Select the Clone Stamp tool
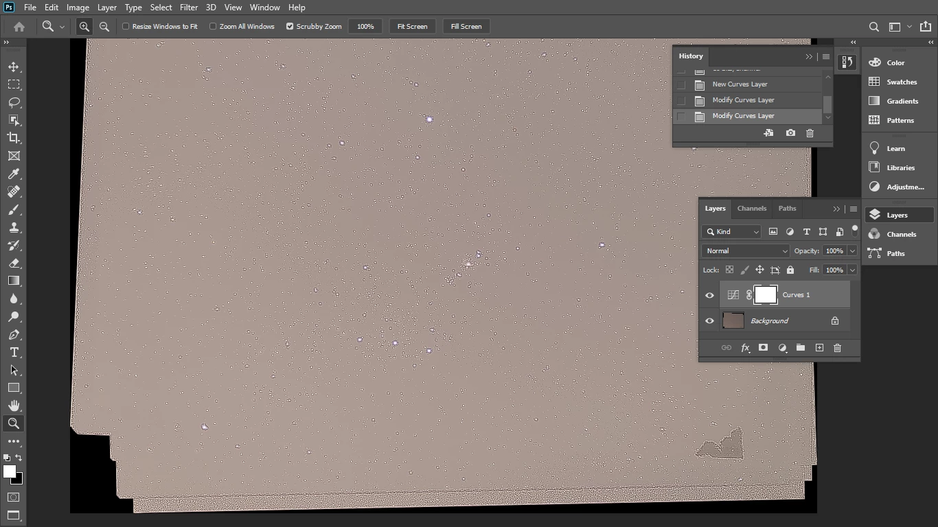 coord(14,227)
